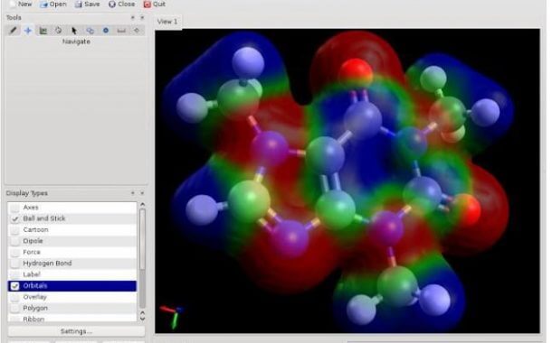Enable the Auto Rotate tool

coord(90,31)
